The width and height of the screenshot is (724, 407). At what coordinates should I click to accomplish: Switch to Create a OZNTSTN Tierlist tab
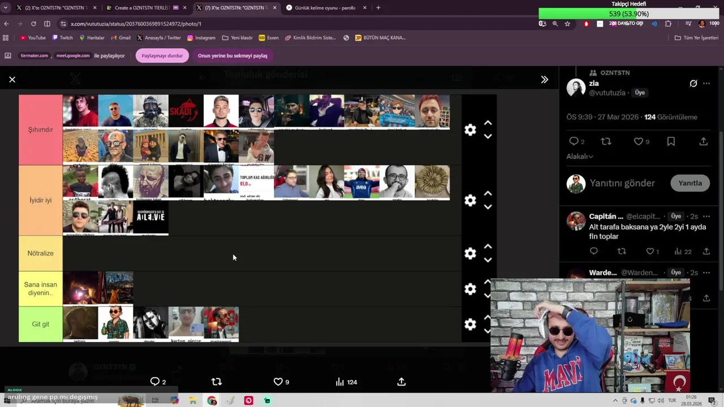pos(142,8)
